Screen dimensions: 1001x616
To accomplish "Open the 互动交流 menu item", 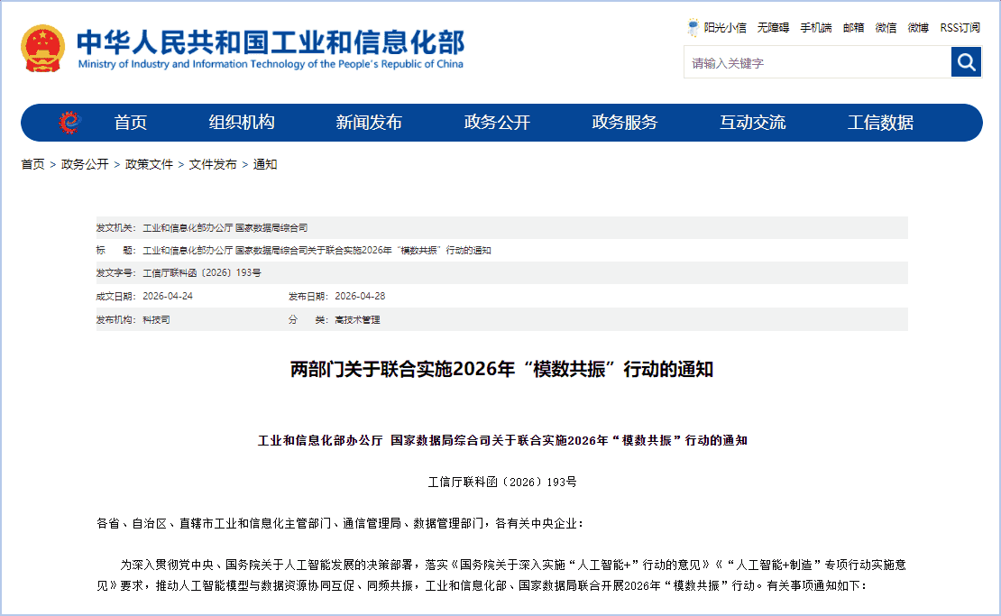I will [x=753, y=123].
